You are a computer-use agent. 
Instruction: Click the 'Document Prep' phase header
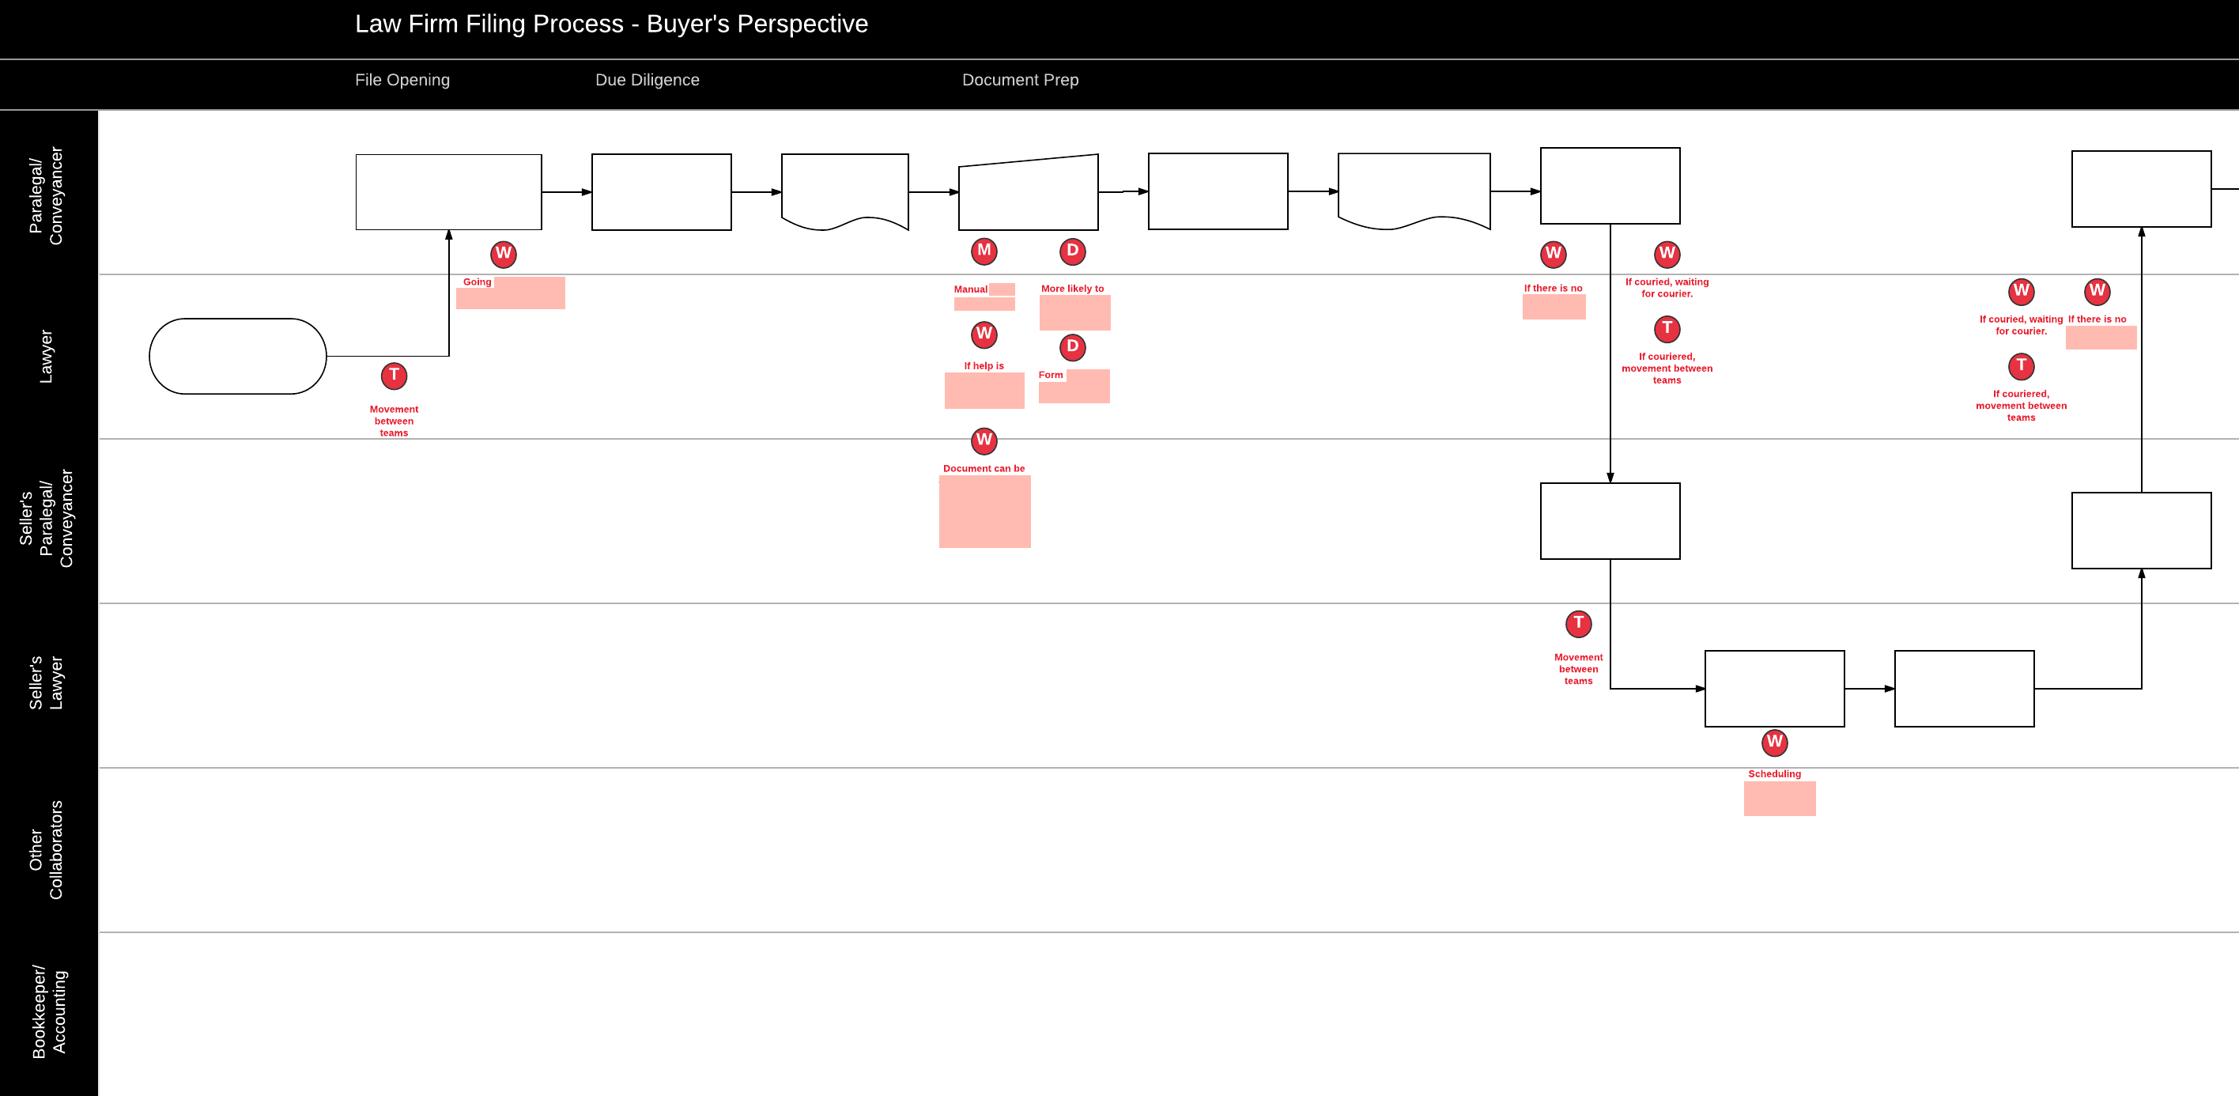[1021, 80]
